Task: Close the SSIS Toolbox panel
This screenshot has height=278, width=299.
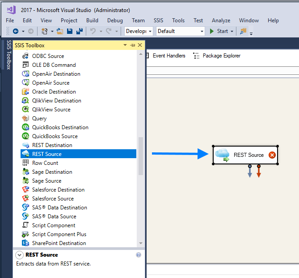Action: click(140, 45)
